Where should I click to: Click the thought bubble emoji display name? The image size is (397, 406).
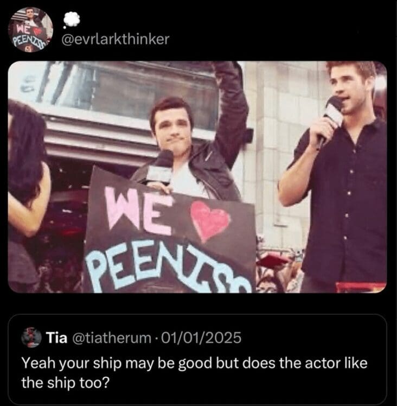click(70, 19)
